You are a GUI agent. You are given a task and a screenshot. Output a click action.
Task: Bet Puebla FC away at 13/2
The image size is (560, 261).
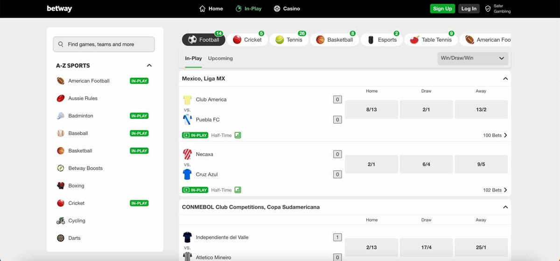coord(481,110)
